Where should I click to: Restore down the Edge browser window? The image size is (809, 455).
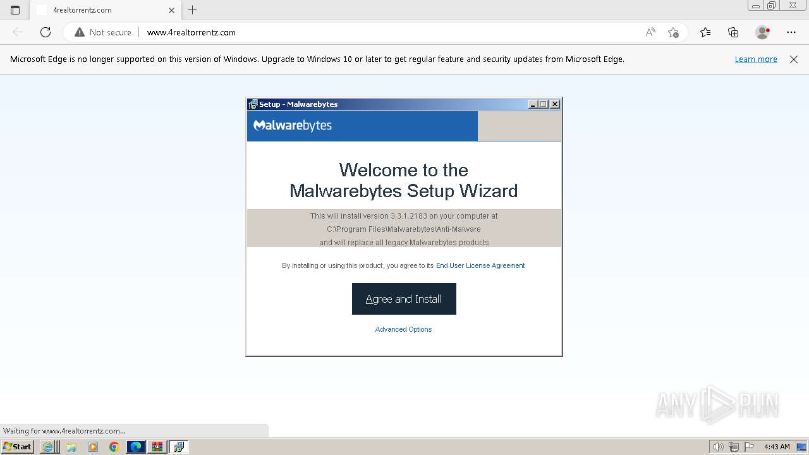[772, 6]
